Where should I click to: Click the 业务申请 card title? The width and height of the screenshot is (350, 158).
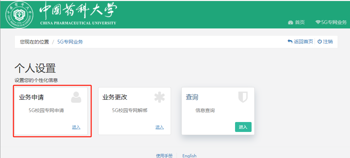click(x=31, y=97)
